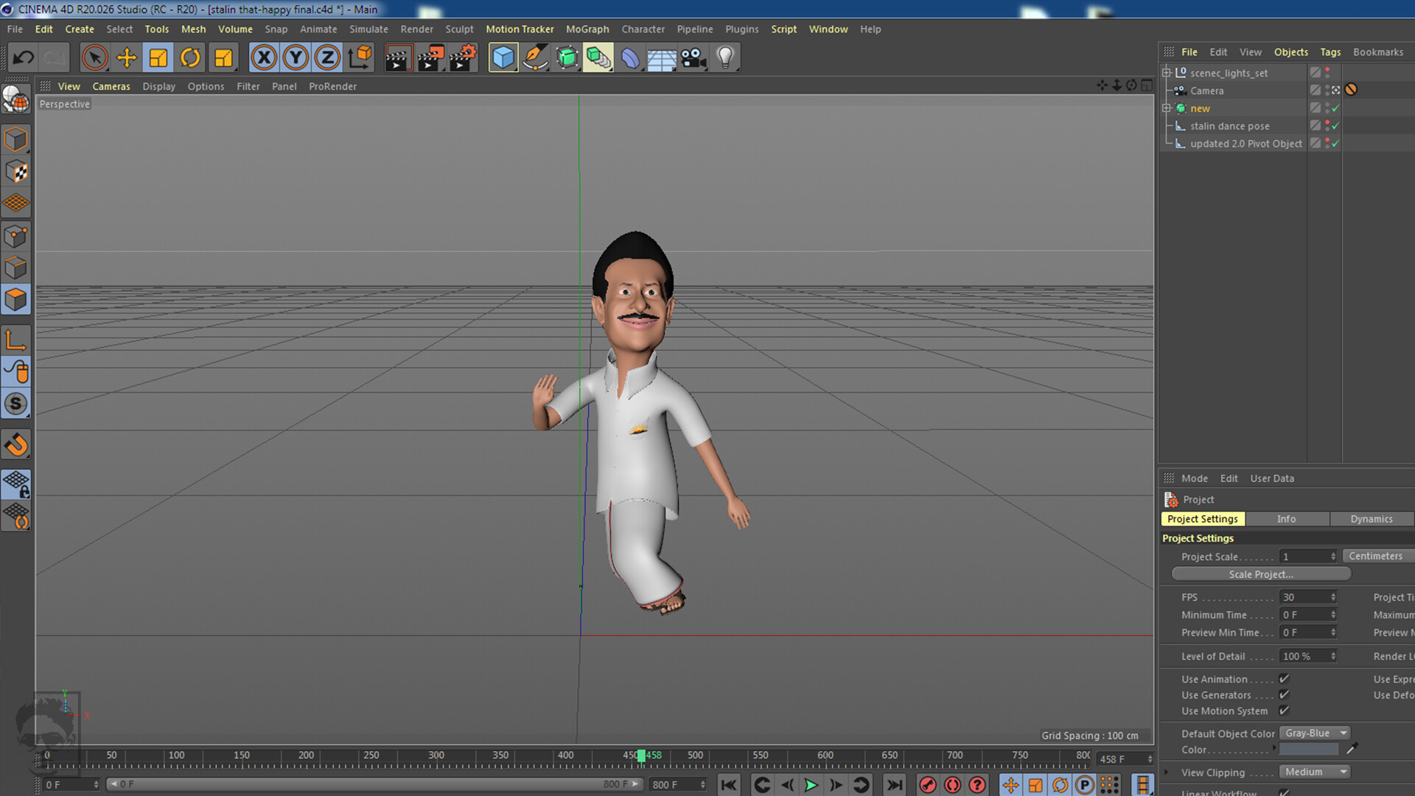This screenshot has width=1415, height=796.
Task: Click the Light bulb icon
Action: [x=726, y=57]
